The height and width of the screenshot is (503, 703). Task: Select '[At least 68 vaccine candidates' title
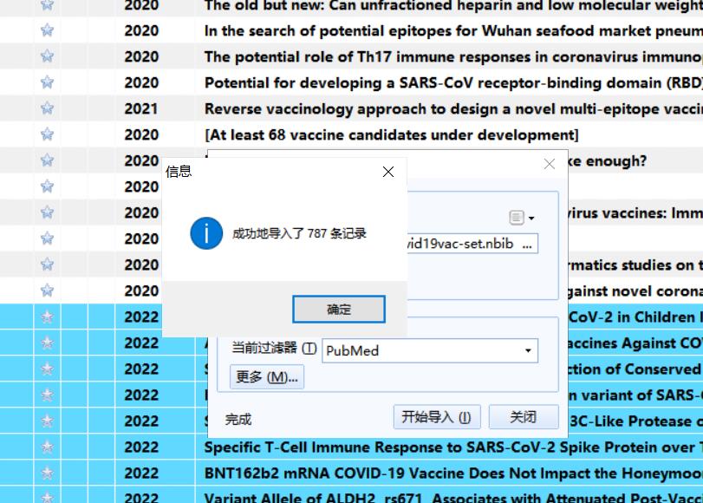click(x=392, y=134)
